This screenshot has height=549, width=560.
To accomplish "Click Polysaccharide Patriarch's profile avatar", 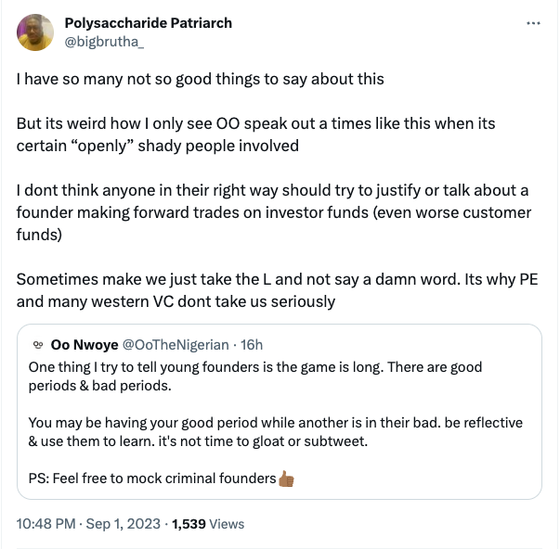I will tap(35, 32).
